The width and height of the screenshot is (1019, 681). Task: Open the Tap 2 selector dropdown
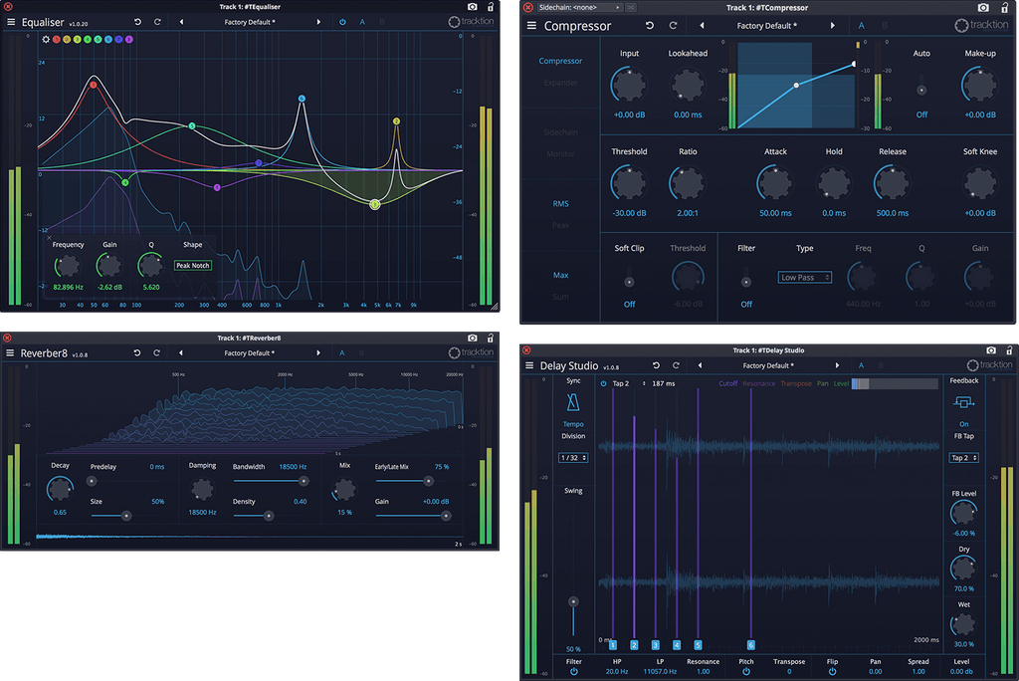[629, 383]
